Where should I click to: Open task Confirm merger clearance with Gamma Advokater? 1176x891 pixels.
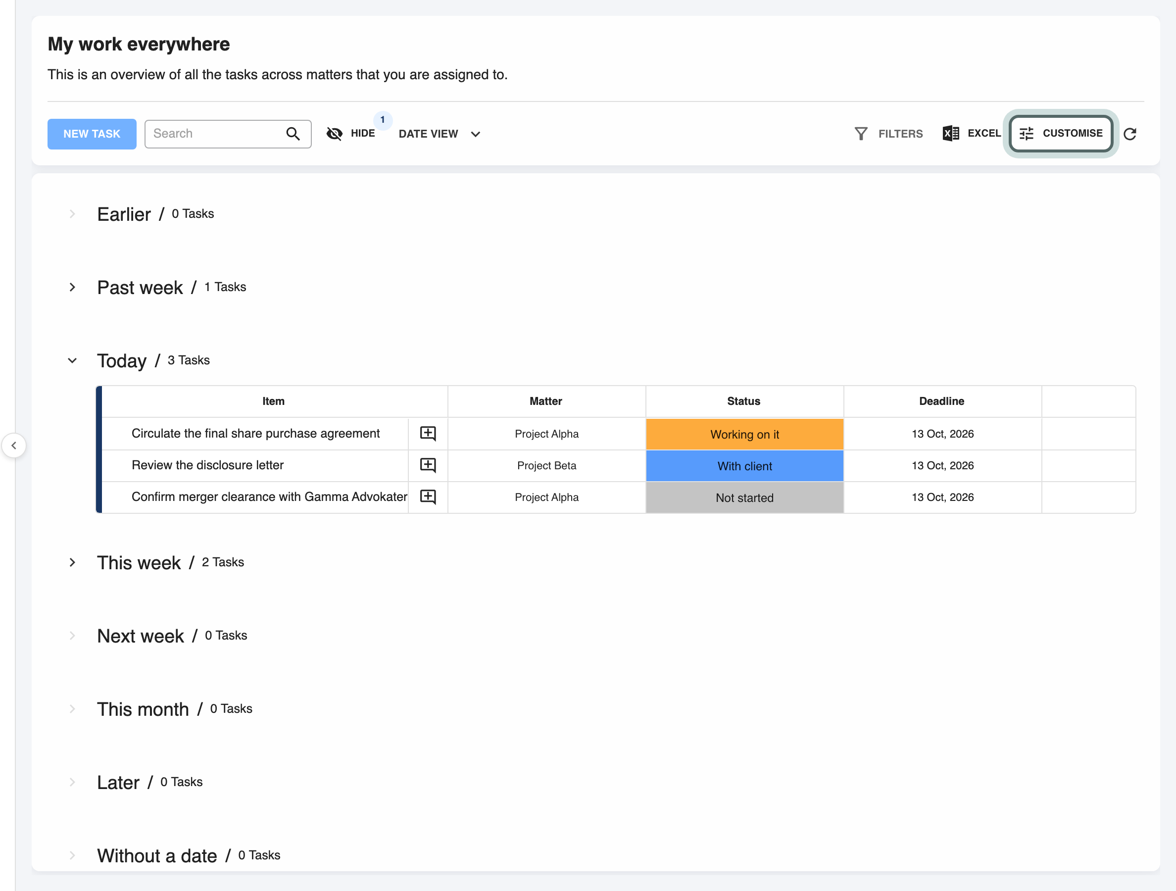[x=269, y=497]
